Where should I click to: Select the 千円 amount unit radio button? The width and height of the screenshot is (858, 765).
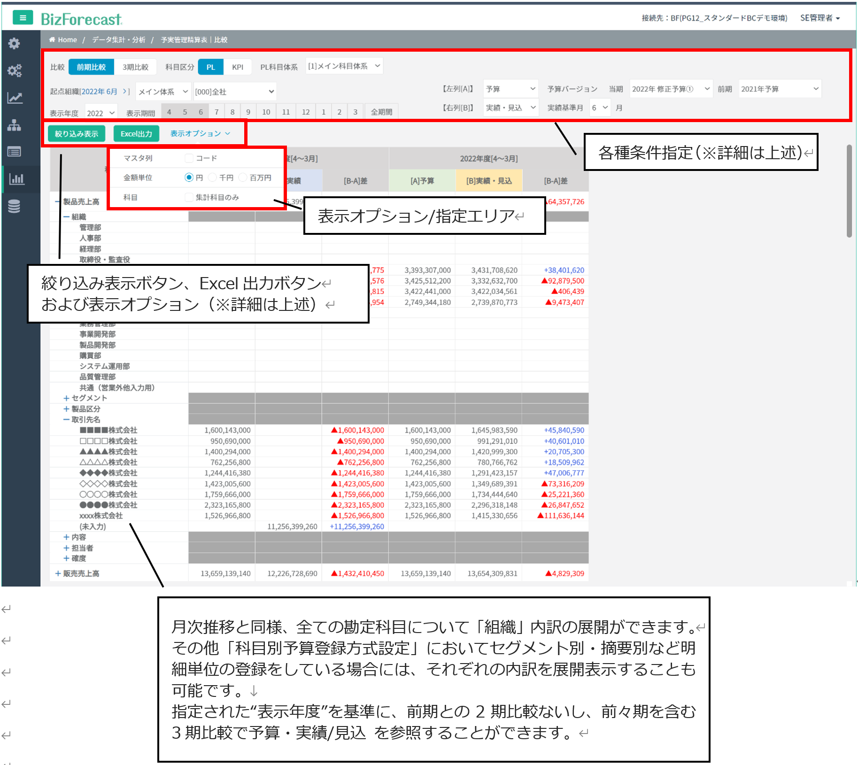(212, 178)
